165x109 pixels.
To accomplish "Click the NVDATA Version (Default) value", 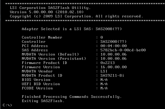I will coord(113,54).
